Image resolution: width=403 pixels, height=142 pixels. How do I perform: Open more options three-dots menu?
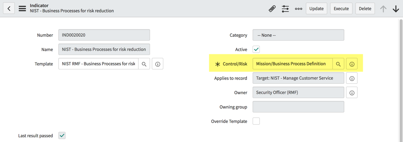click(299, 9)
